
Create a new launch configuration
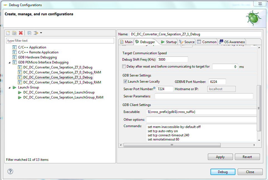(8, 33)
